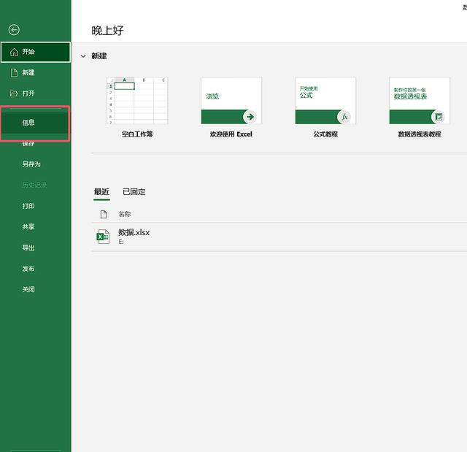467x452 pixels.
Task: Click the house icon beside 开始
Action: point(14,52)
